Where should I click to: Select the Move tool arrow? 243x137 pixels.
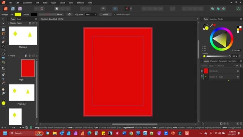[3, 19]
